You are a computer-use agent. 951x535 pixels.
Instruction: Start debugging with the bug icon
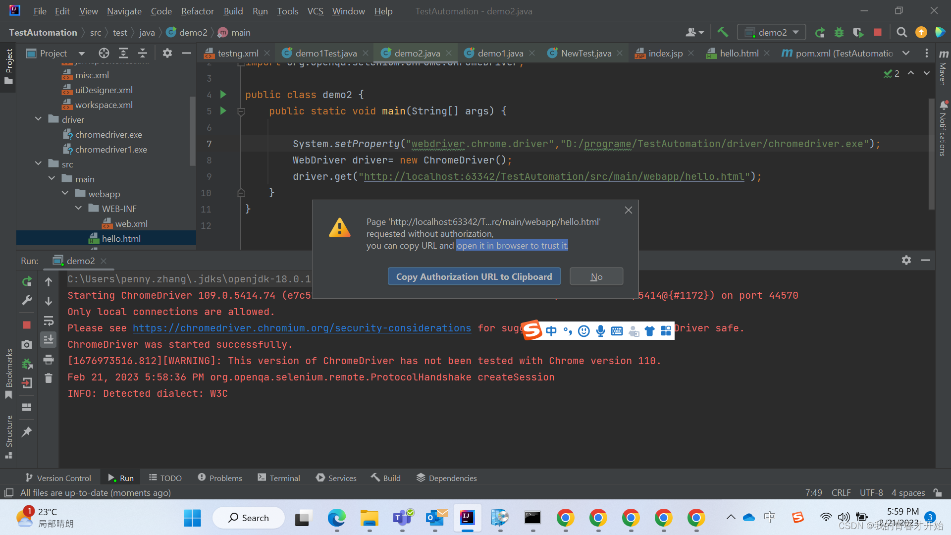pos(839,32)
